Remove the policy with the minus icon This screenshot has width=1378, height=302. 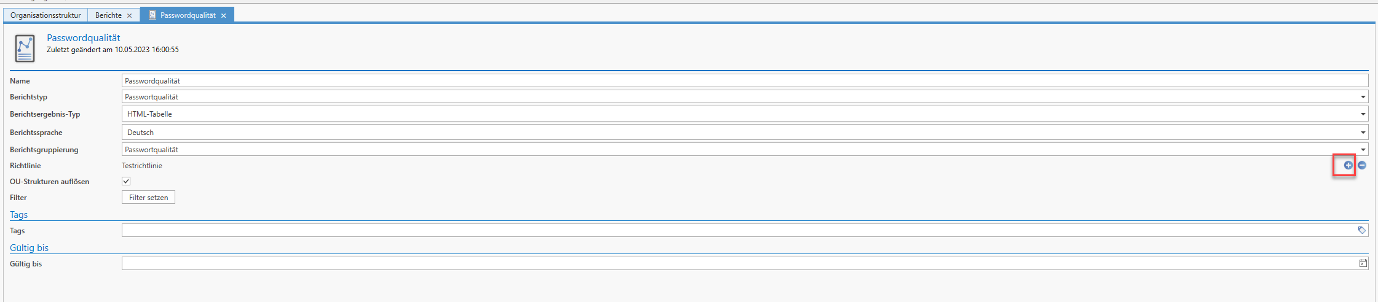pos(1362,165)
